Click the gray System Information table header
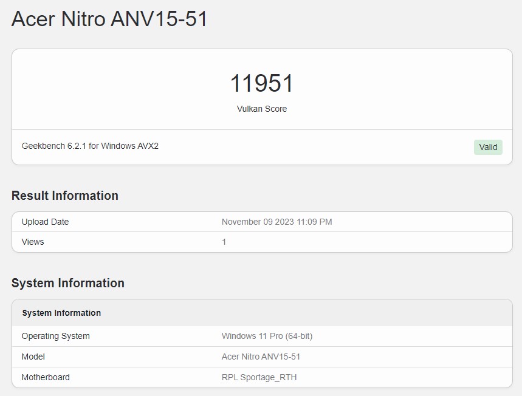 click(x=61, y=313)
